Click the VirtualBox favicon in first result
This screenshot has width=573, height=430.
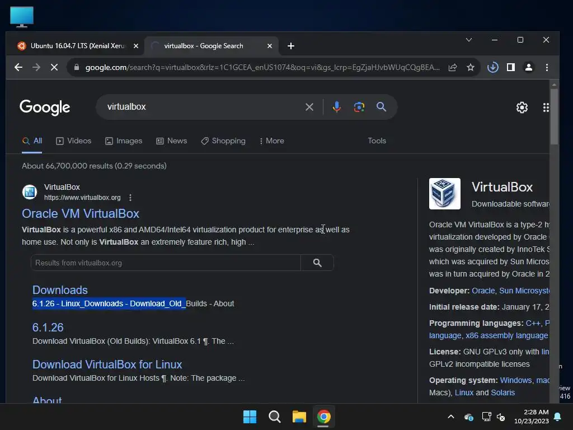30,192
